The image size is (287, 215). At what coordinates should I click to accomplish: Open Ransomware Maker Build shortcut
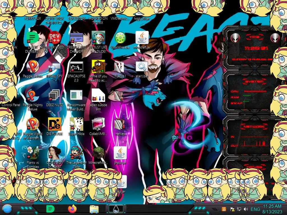76,95
